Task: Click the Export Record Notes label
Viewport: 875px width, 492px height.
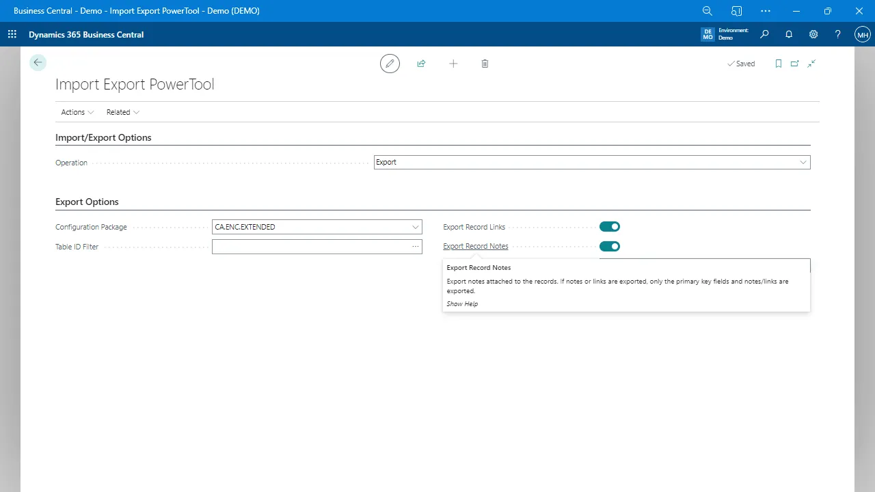Action: (x=475, y=247)
